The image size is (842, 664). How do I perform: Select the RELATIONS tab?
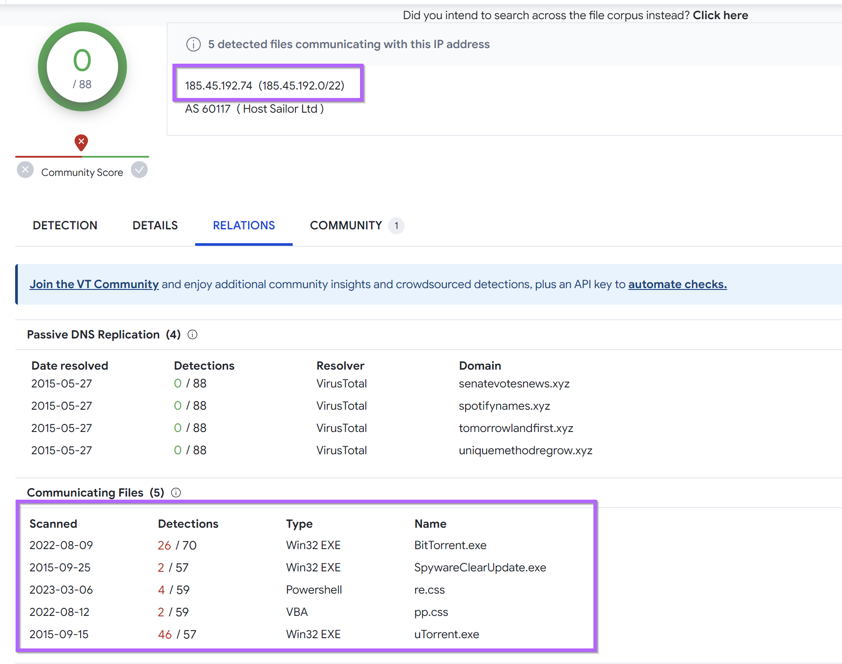[244, 225]
